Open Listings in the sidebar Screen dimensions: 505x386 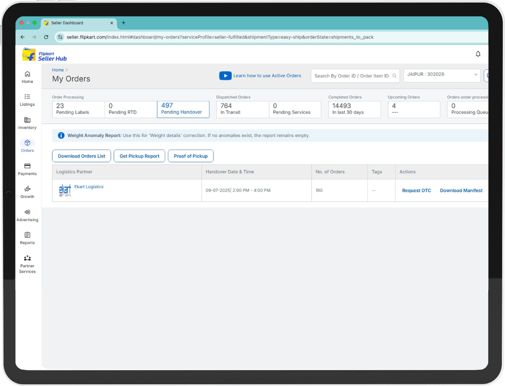(x=27, y=100)
